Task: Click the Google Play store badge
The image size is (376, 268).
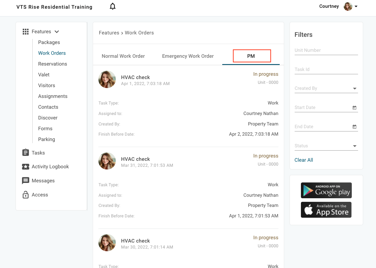Action: coord(326,190)
